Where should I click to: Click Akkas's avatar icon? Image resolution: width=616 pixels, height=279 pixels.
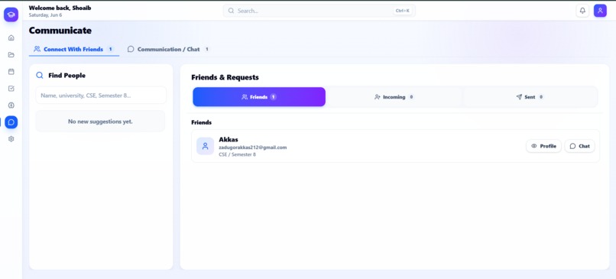(x=205, y=146)
